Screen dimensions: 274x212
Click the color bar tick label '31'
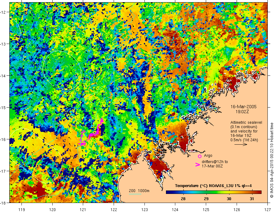(x=252, y=199)
